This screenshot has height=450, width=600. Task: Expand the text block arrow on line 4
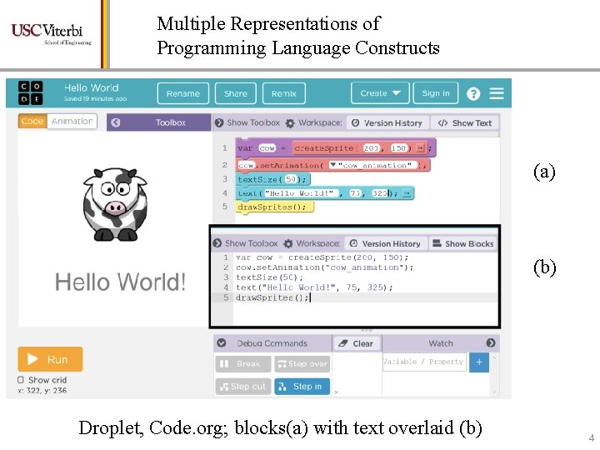pos(407,193)
